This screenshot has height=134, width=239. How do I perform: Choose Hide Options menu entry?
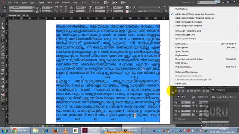[181, 9]
